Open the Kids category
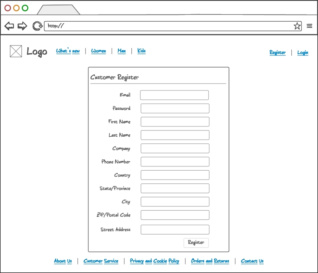 coord(141,51)
